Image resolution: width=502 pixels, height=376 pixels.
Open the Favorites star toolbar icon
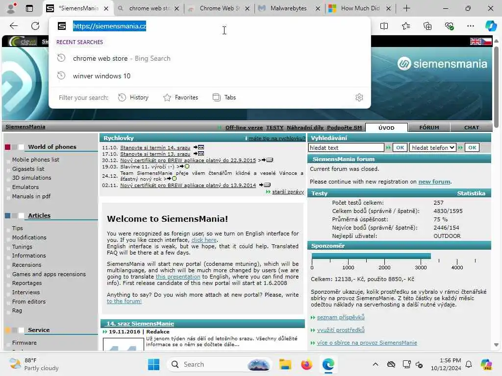click(405, 26)
